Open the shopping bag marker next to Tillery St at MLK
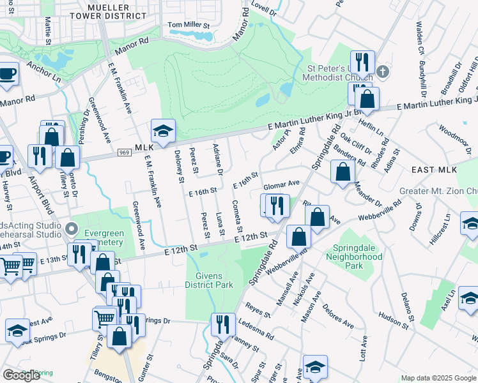This screenshot has width=478, height=383. 67,158
